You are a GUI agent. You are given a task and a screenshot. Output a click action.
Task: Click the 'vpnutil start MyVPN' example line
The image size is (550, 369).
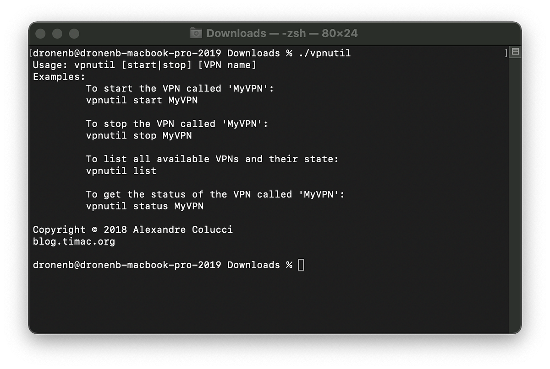[x=142, y=100]
